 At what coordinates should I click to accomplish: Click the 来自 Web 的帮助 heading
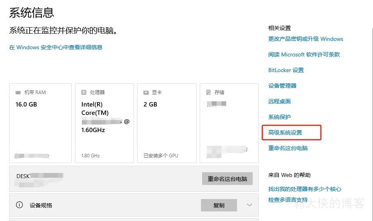pos(290,175)
